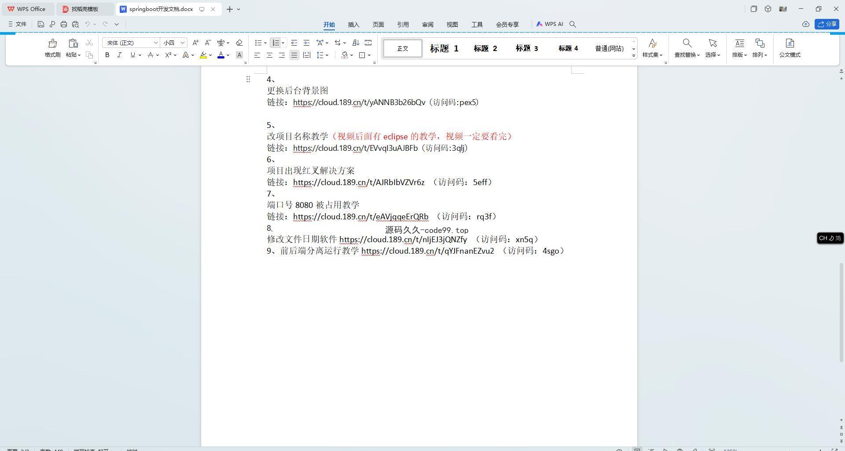Viewport: 845px width, 451px height.
Task: Click the Format Painter (格式刷) icon
Action: 52,44
